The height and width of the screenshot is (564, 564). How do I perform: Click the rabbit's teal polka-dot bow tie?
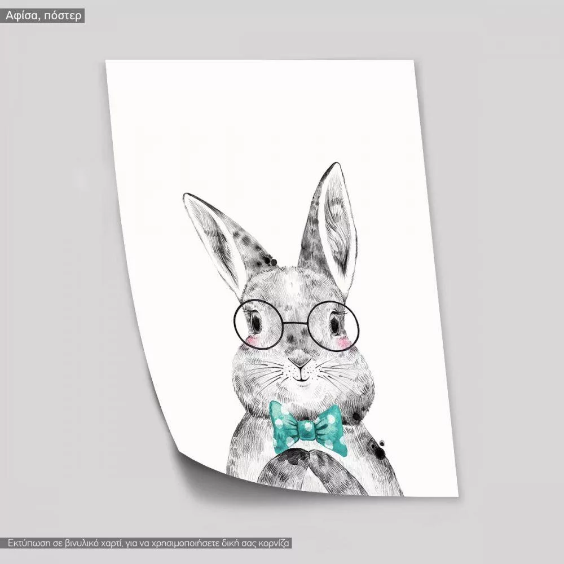[x=308, y=430]
